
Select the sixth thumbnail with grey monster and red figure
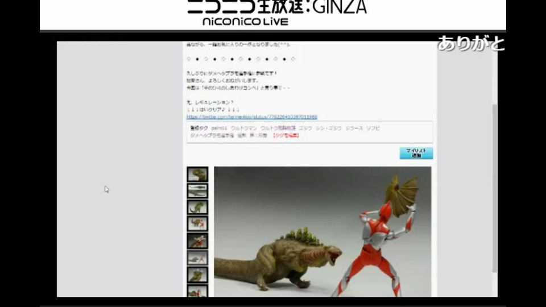click(x=197, y=258)
